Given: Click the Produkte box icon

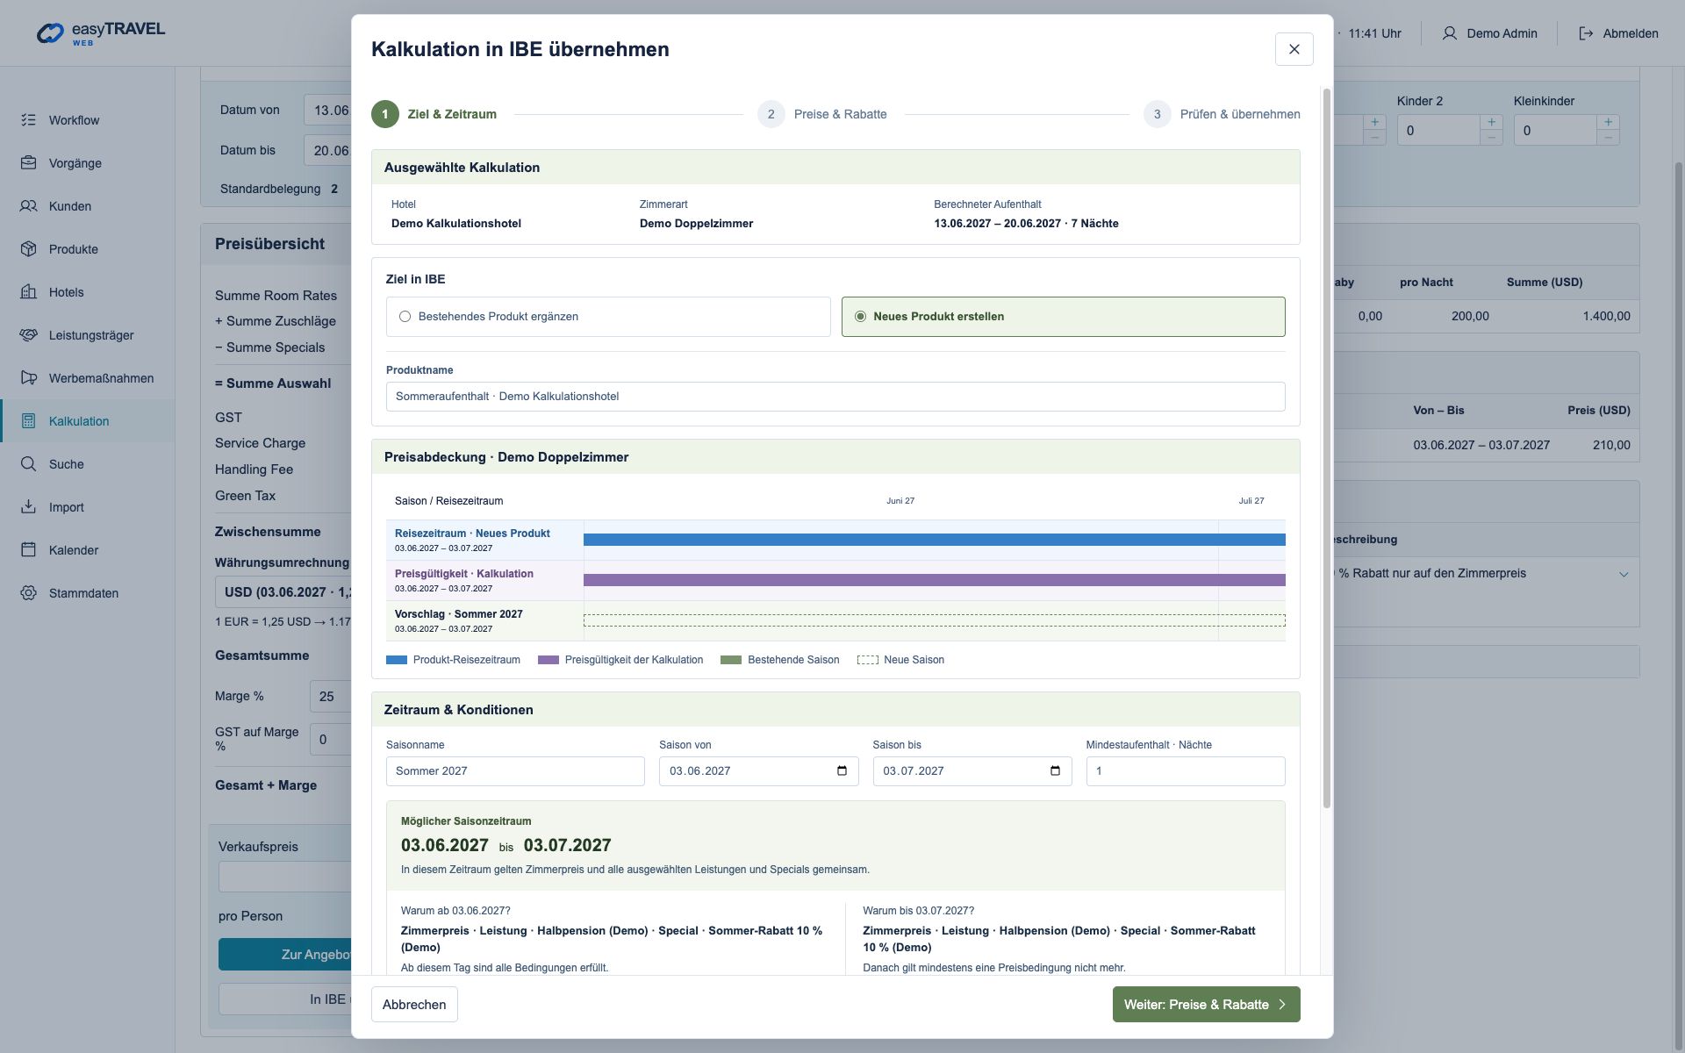Looking at the screenshot, I should point(28,249).
